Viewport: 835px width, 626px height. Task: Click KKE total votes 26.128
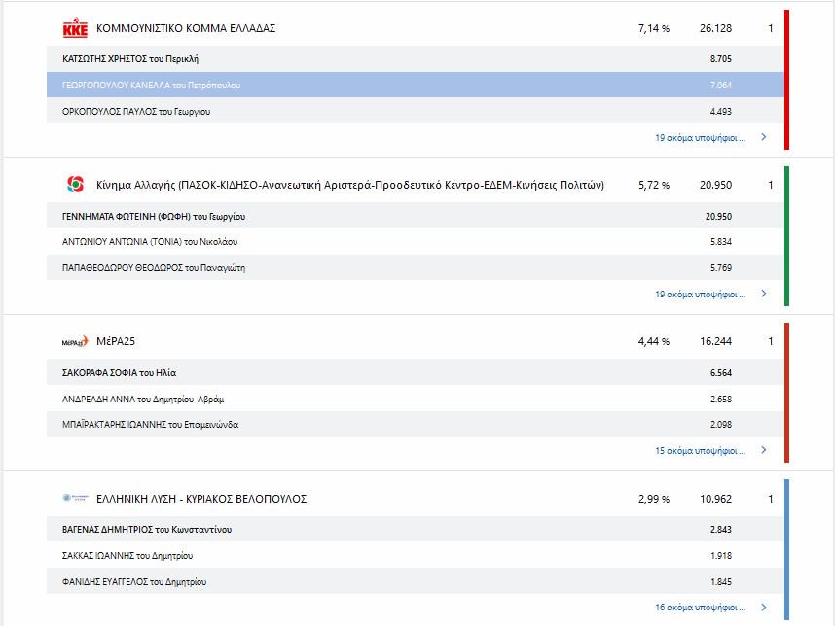click(x=715, y=28)
